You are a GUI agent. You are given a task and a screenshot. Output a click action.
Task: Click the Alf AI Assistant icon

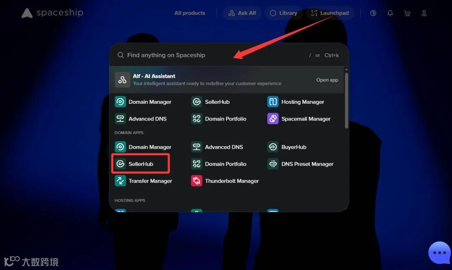122,80
